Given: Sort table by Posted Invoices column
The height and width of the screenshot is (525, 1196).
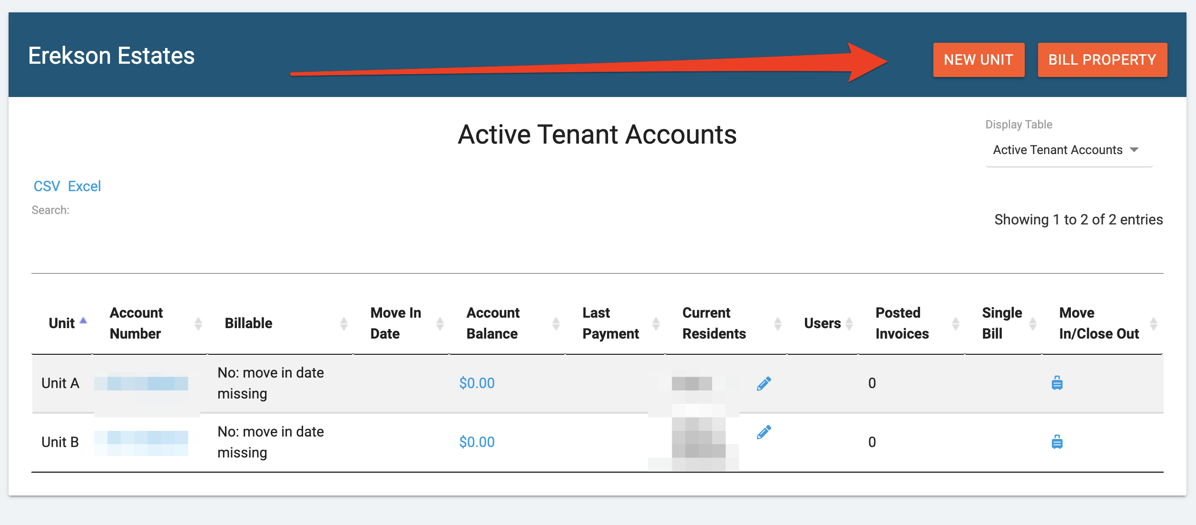Looking at the screenshot, I should [956, 323].
